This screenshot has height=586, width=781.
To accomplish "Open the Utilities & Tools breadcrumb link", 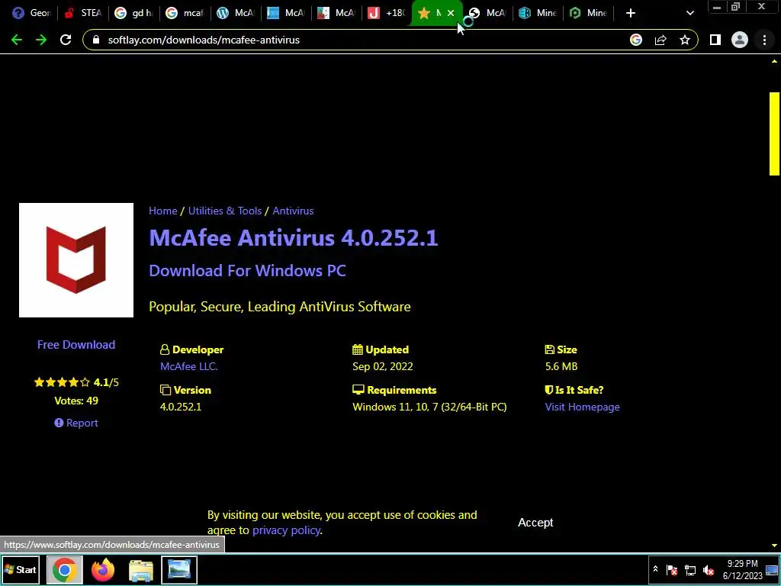I will 225,211.
